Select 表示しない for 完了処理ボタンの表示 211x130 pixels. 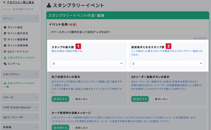[80, 99]
